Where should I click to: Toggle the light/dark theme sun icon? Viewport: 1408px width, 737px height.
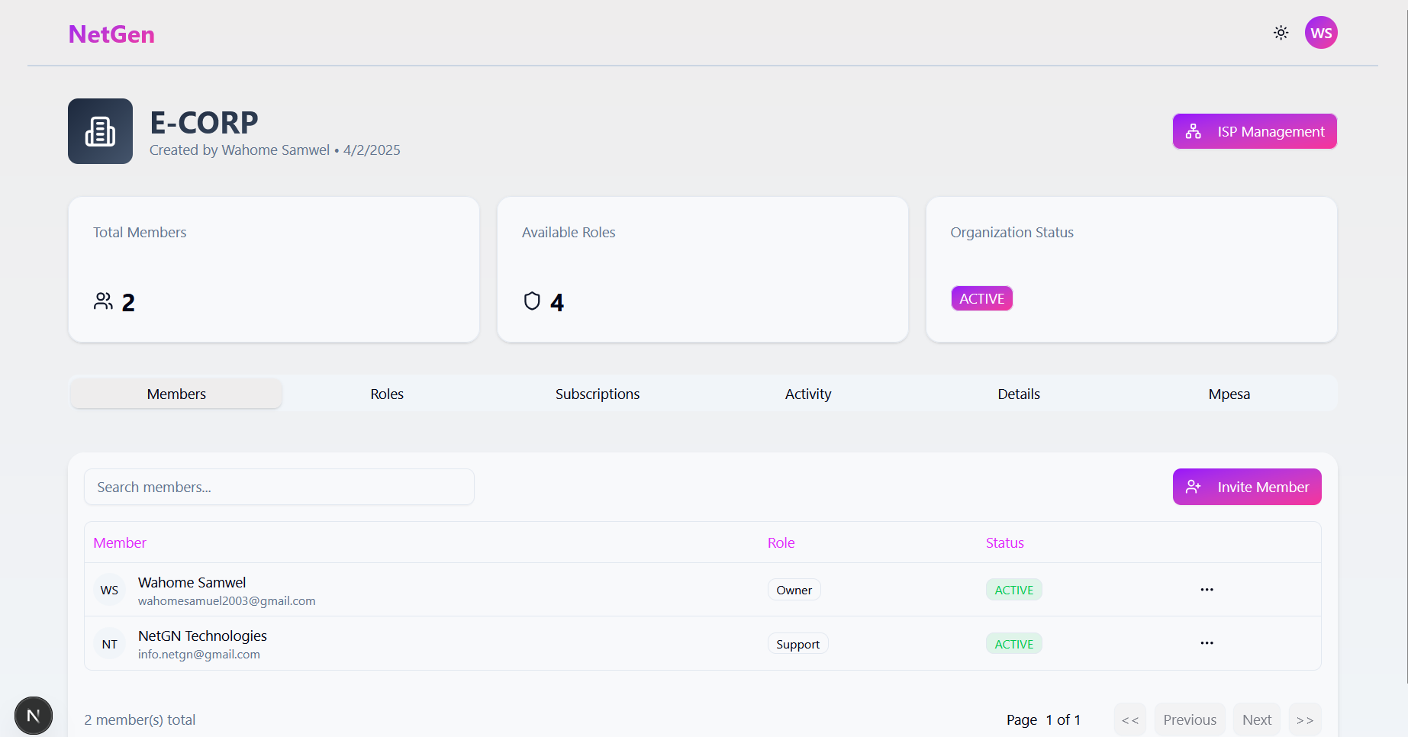1281,33
